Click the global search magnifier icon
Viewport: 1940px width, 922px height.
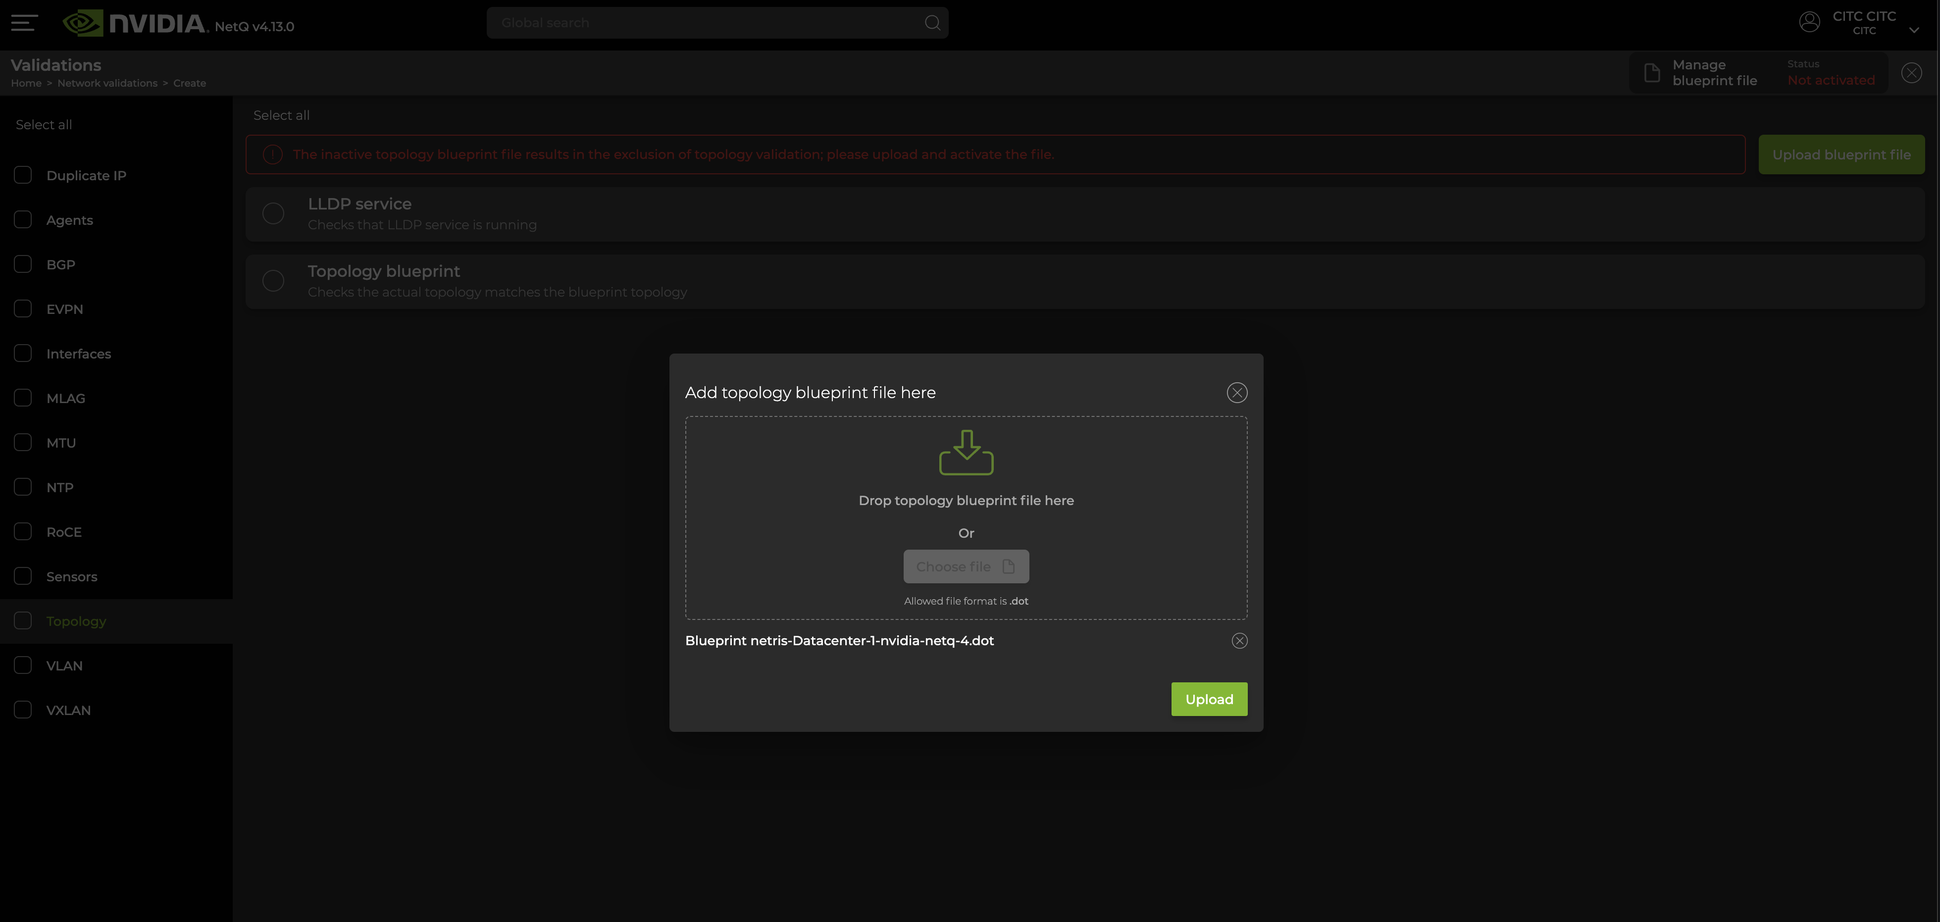pyautogui.click(x=932, y=23)
